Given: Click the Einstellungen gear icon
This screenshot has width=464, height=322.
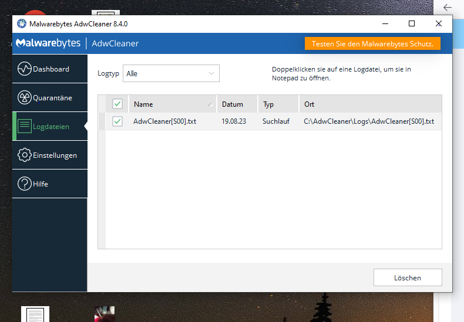Looking at the screenshot, I should point(25,155).
